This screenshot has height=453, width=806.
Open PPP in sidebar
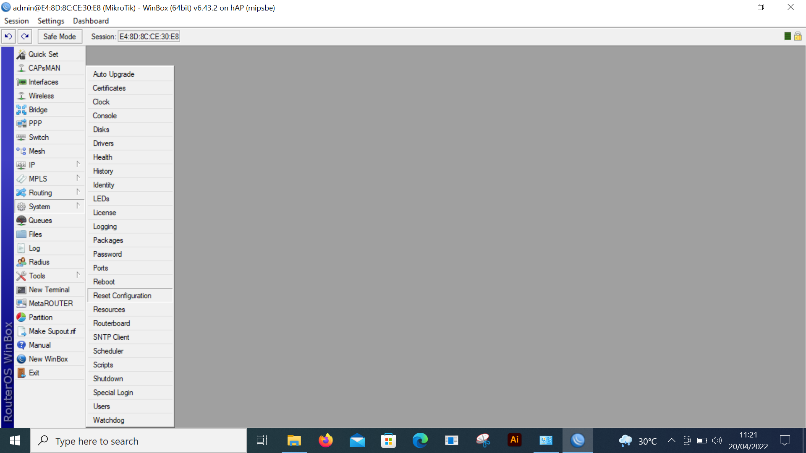pyautogui.click(x=50, y=123)
